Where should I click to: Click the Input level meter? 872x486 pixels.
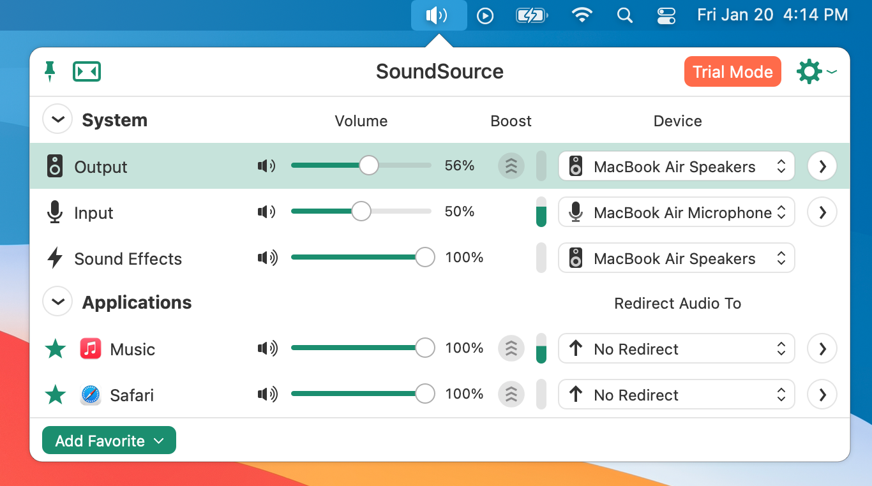[x=541, y=212]
